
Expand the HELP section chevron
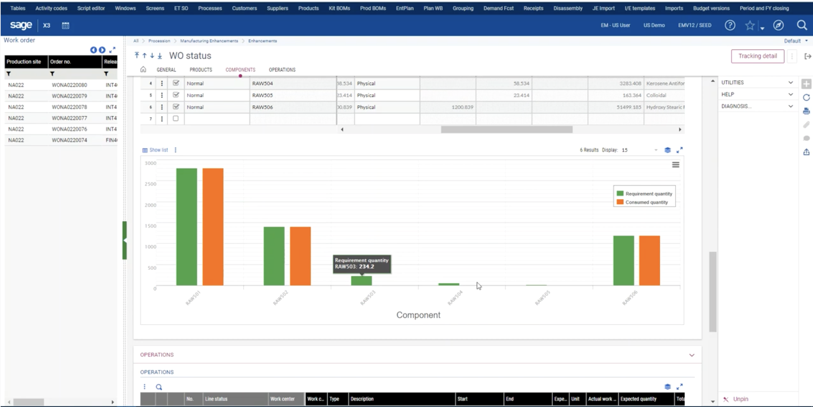791,94
